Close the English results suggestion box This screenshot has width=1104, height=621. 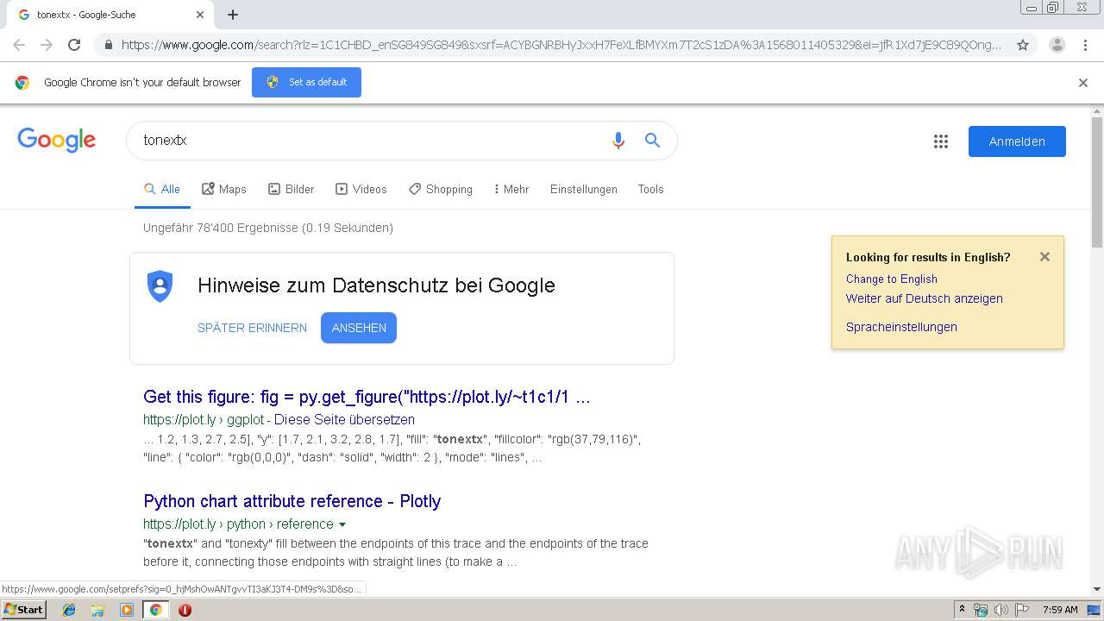[1044, 256]
